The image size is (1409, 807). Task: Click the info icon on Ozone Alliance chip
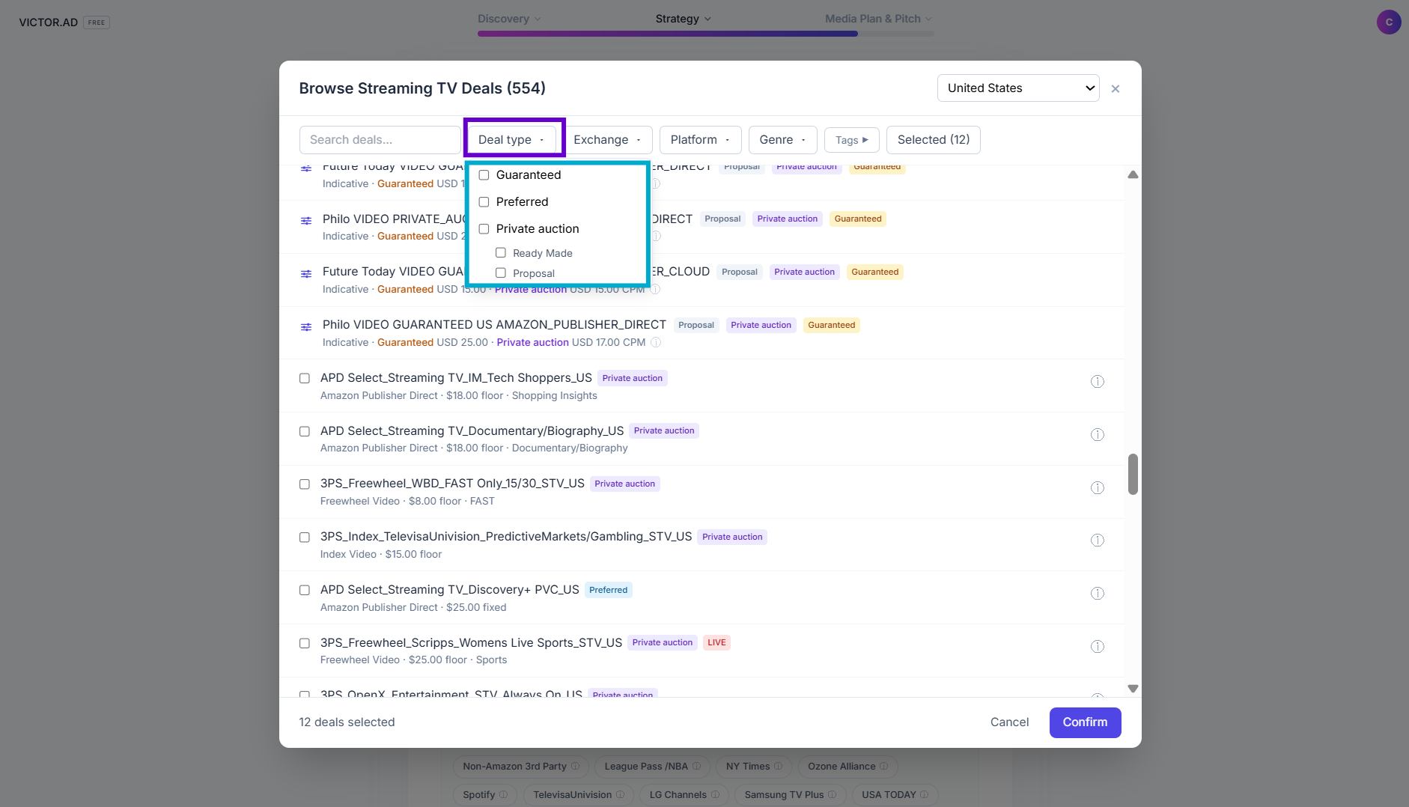883,766
